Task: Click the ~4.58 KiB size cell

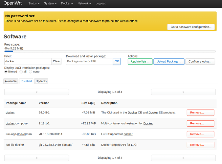Action: click(x=88, y=145)
